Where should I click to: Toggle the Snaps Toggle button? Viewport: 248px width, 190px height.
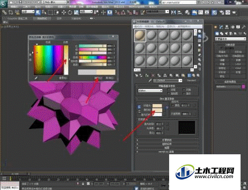pyautogui.click(x=117, y=12)
